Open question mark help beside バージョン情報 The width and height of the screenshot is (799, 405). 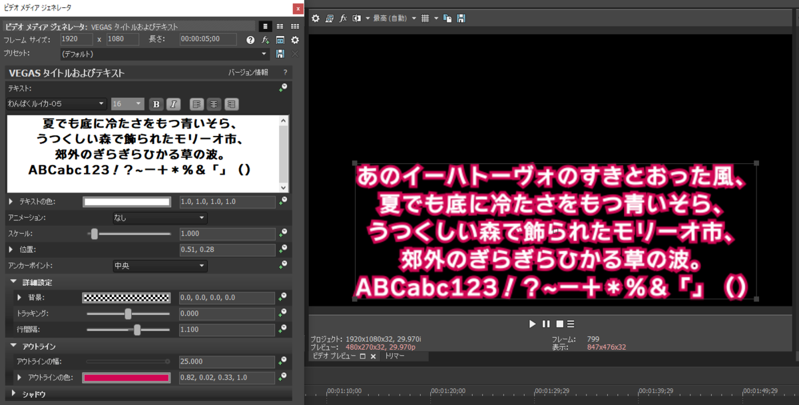(285, 73)
